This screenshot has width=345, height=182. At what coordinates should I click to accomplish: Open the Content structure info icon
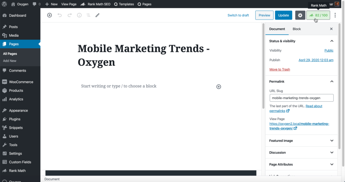pyautogui.click(x=79, y=15)
